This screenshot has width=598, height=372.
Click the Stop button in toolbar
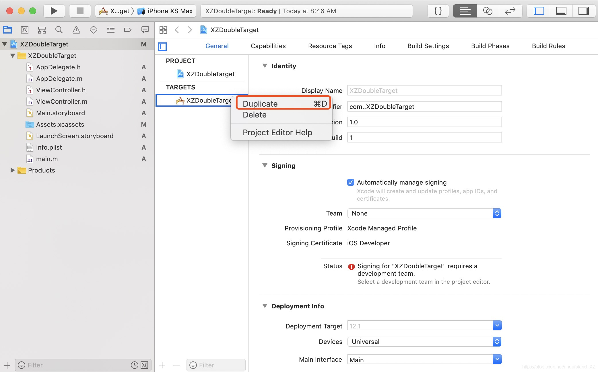[x=80, y=11]
